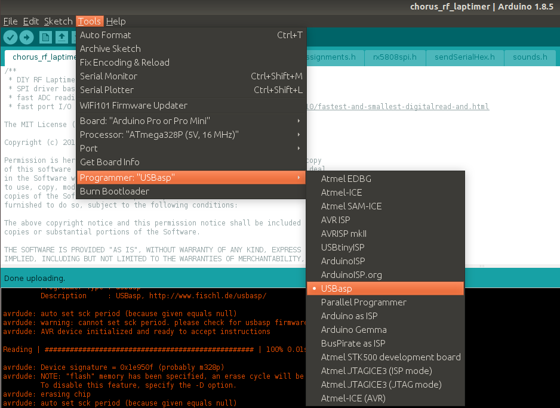Open Serial Monitor from Tools menu
Viewport: 560px width, 408px height.
pyautogui.click(x=191, y=76)
